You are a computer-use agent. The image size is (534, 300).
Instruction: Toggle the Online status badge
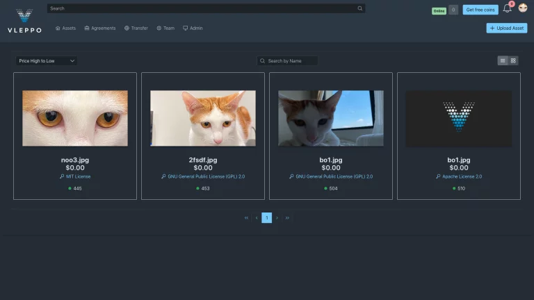439,11
